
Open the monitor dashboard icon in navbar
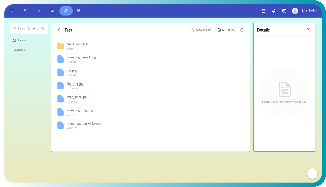coord(12,10)
